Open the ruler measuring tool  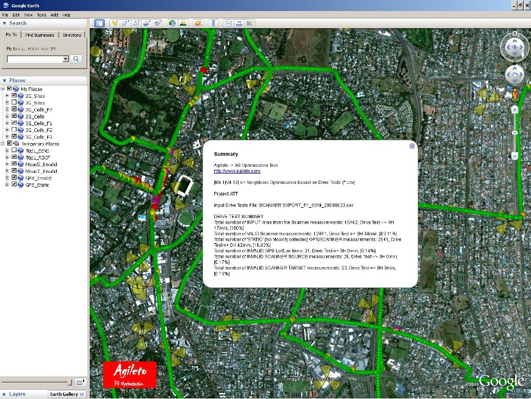(x=213, y=23)
